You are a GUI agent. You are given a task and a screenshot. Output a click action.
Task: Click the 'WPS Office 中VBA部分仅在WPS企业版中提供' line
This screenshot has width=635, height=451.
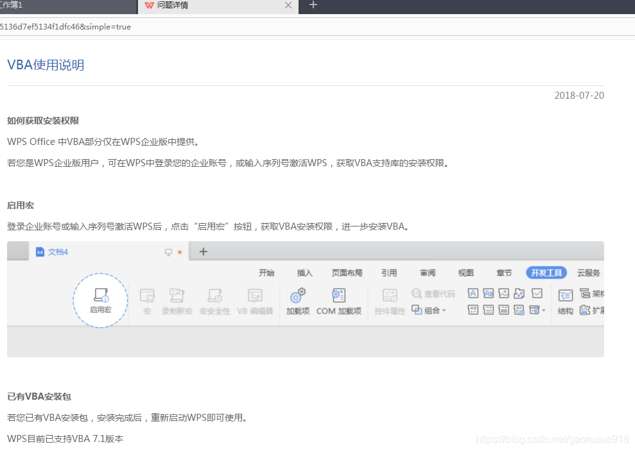pyautogui.click(x=103, y=142)
